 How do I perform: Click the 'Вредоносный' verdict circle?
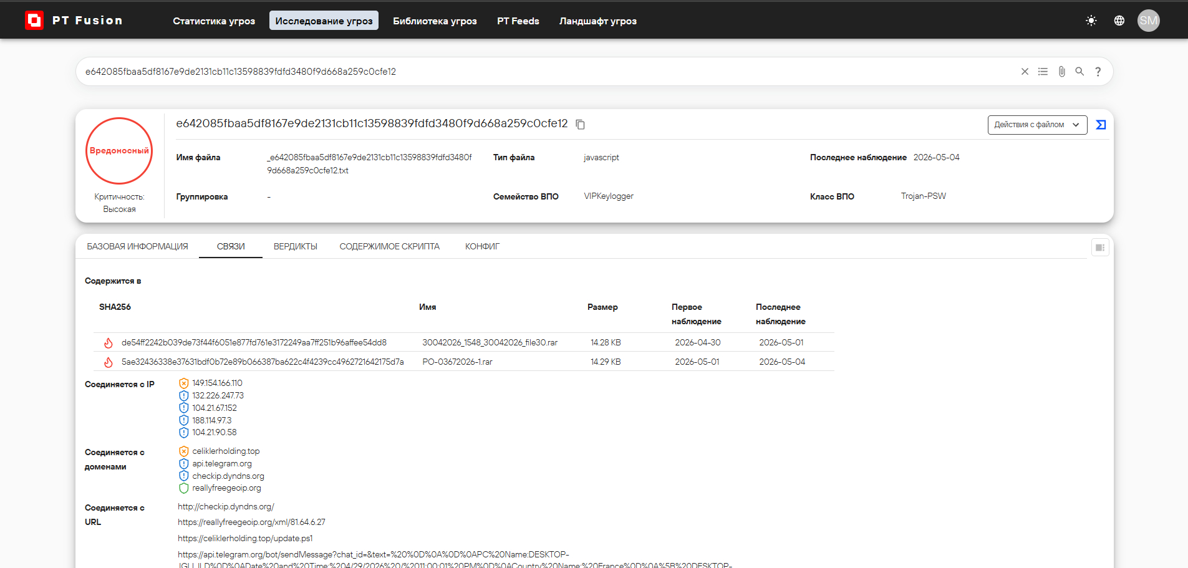[x=119, y=151]
